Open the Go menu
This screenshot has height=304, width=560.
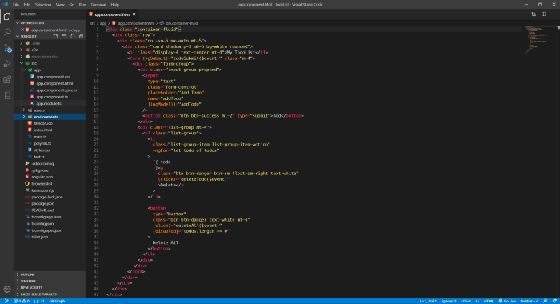[71, 5]
